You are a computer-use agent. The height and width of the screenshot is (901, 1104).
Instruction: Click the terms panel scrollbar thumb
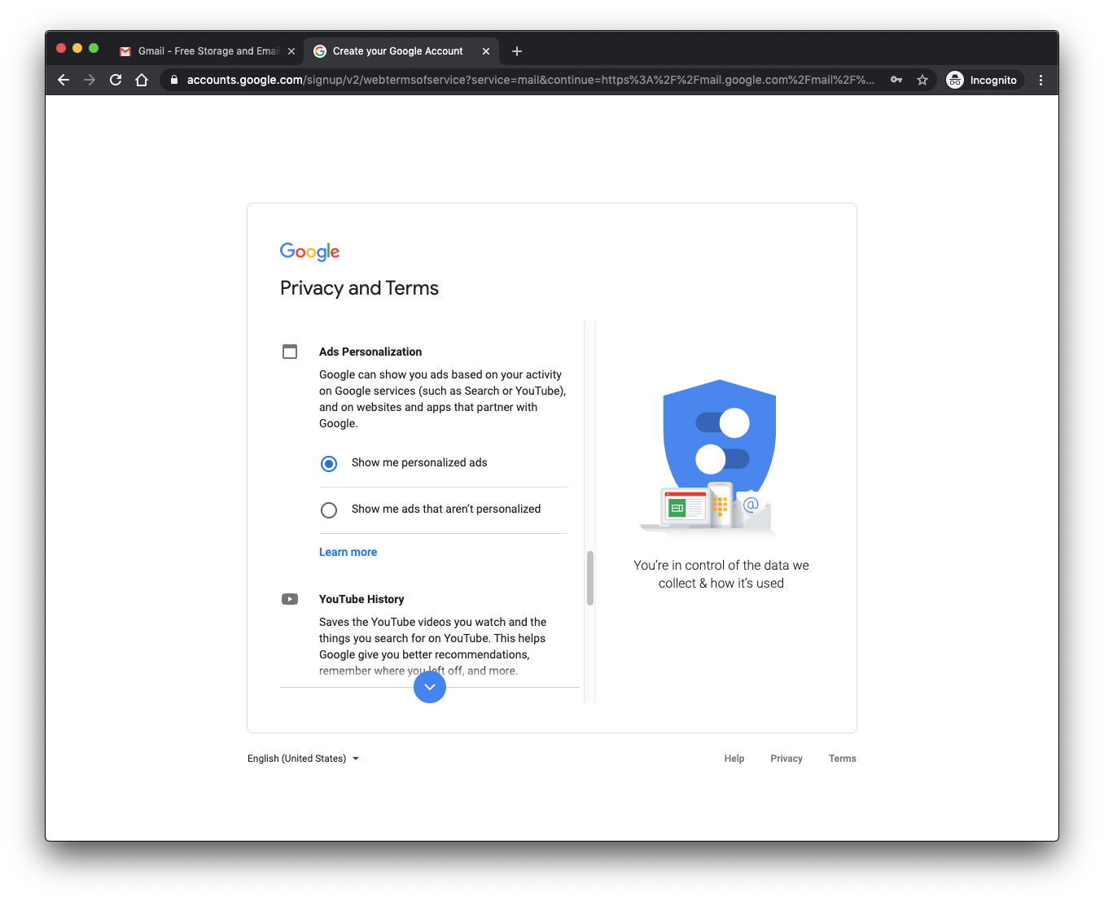tap(590, 578)
